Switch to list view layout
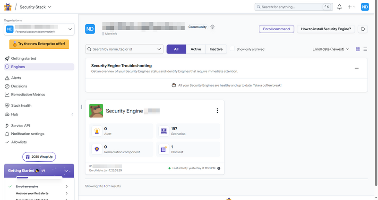Viewport: 378px width, 200px height. [x=365, y=49]
